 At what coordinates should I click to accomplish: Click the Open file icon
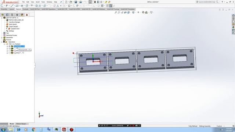71,2
